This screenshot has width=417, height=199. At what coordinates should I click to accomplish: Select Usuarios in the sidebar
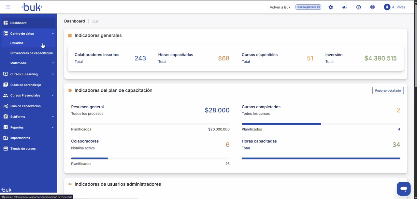tap(17, 43)
